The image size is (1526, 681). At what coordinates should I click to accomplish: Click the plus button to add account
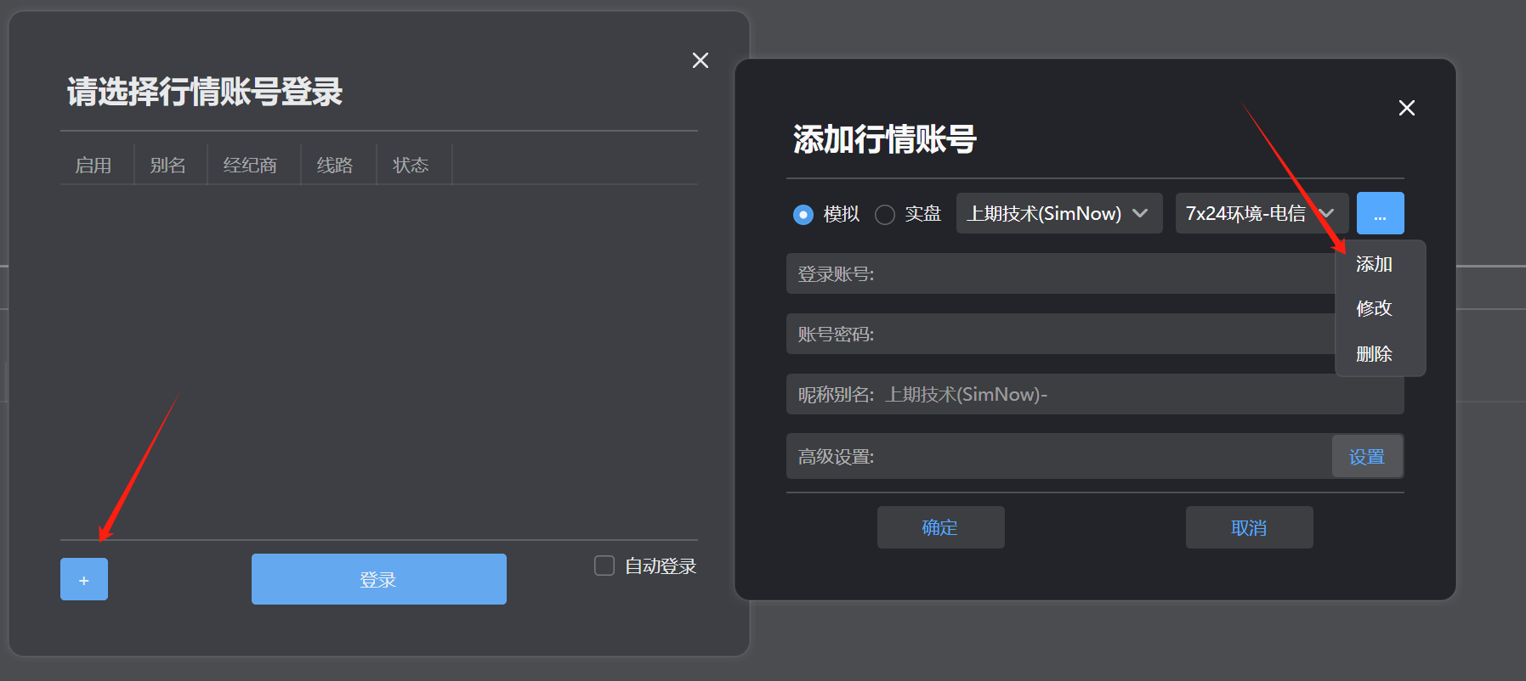(83, 580)
